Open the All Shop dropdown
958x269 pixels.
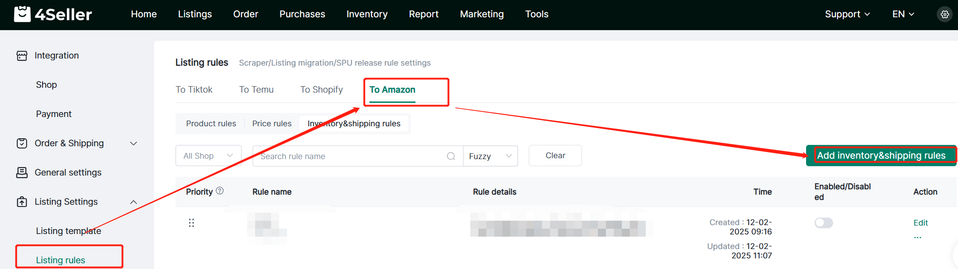[x=208, y=156]
